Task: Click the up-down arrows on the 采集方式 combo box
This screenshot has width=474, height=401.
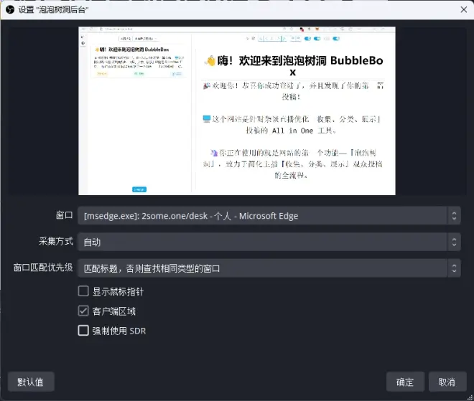Action: click(454, 242)
